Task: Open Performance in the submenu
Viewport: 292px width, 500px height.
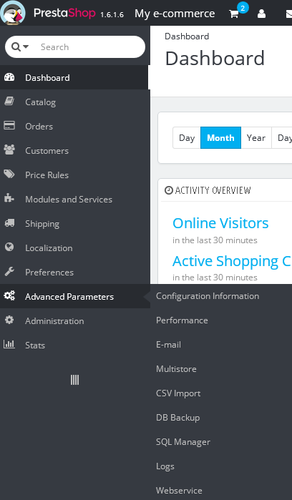Action: [x=182, y=320]
